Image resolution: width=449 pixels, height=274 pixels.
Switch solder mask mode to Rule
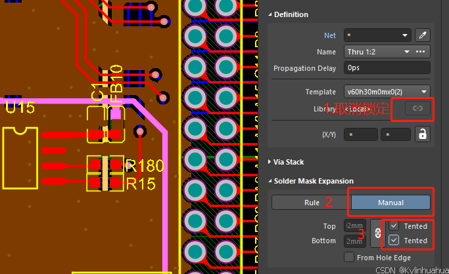(x=312, y=203)
